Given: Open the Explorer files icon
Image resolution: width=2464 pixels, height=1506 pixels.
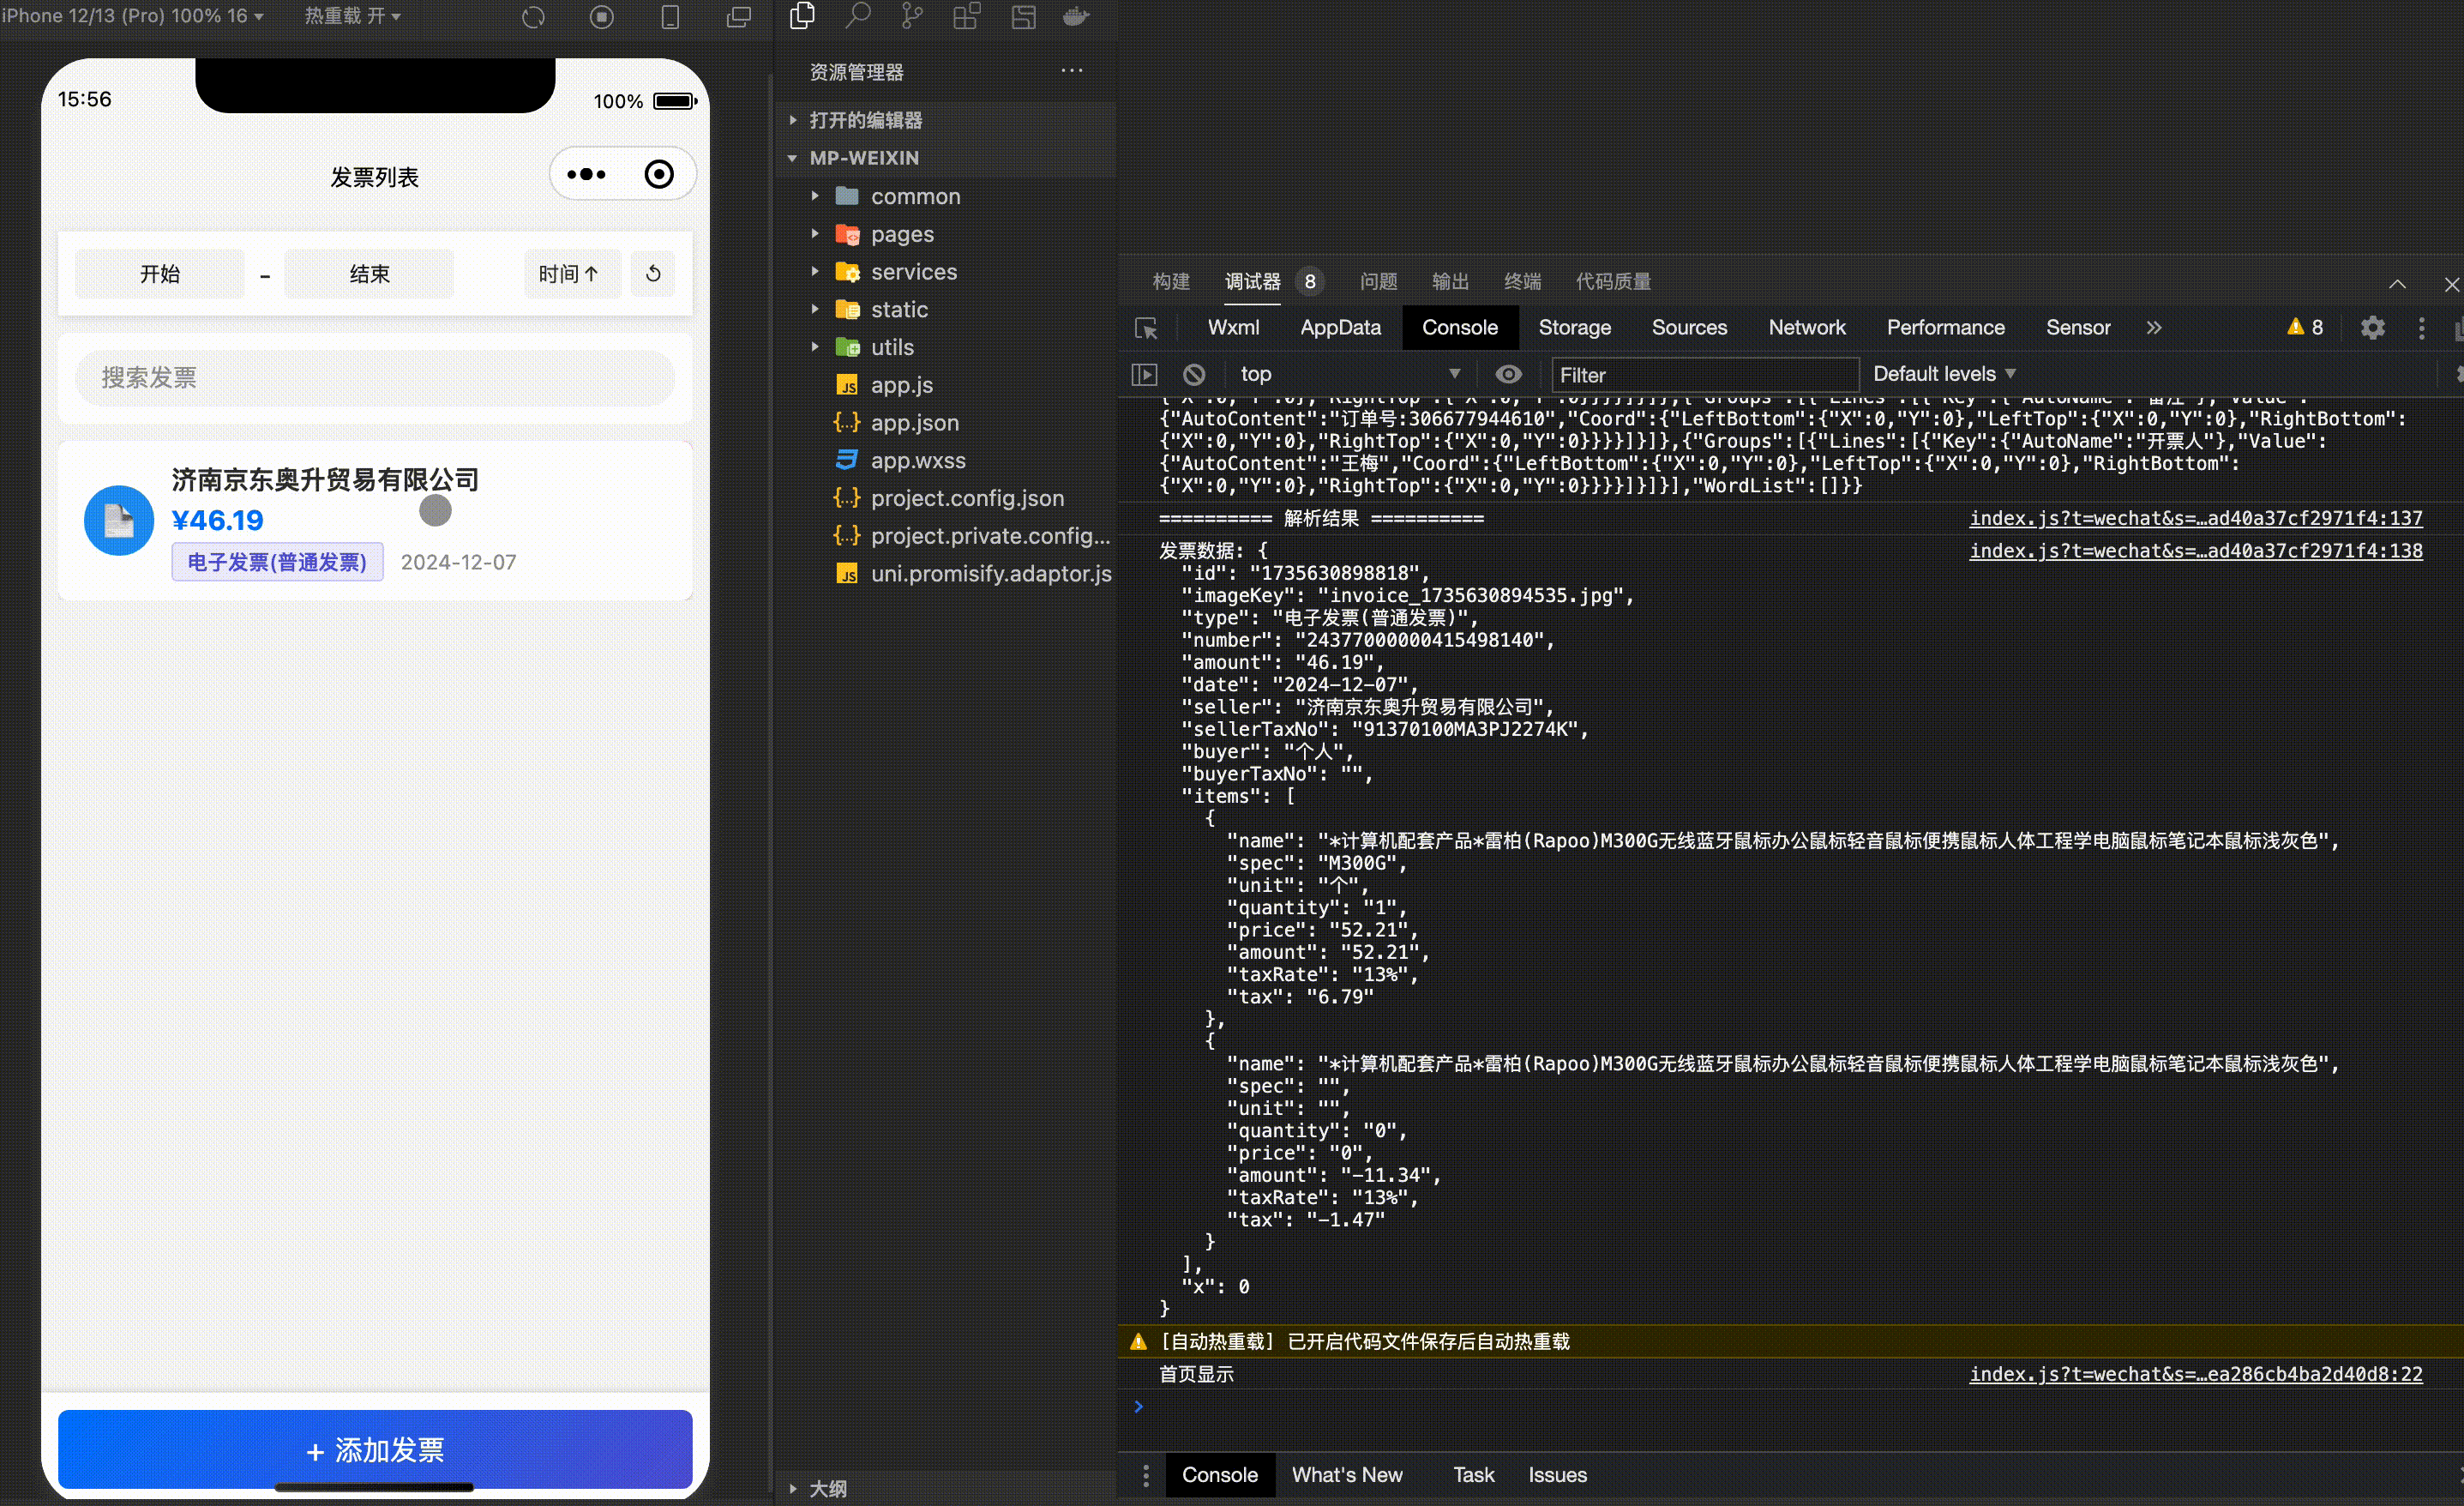Looking at the screenshot, I should click(802, 16).
